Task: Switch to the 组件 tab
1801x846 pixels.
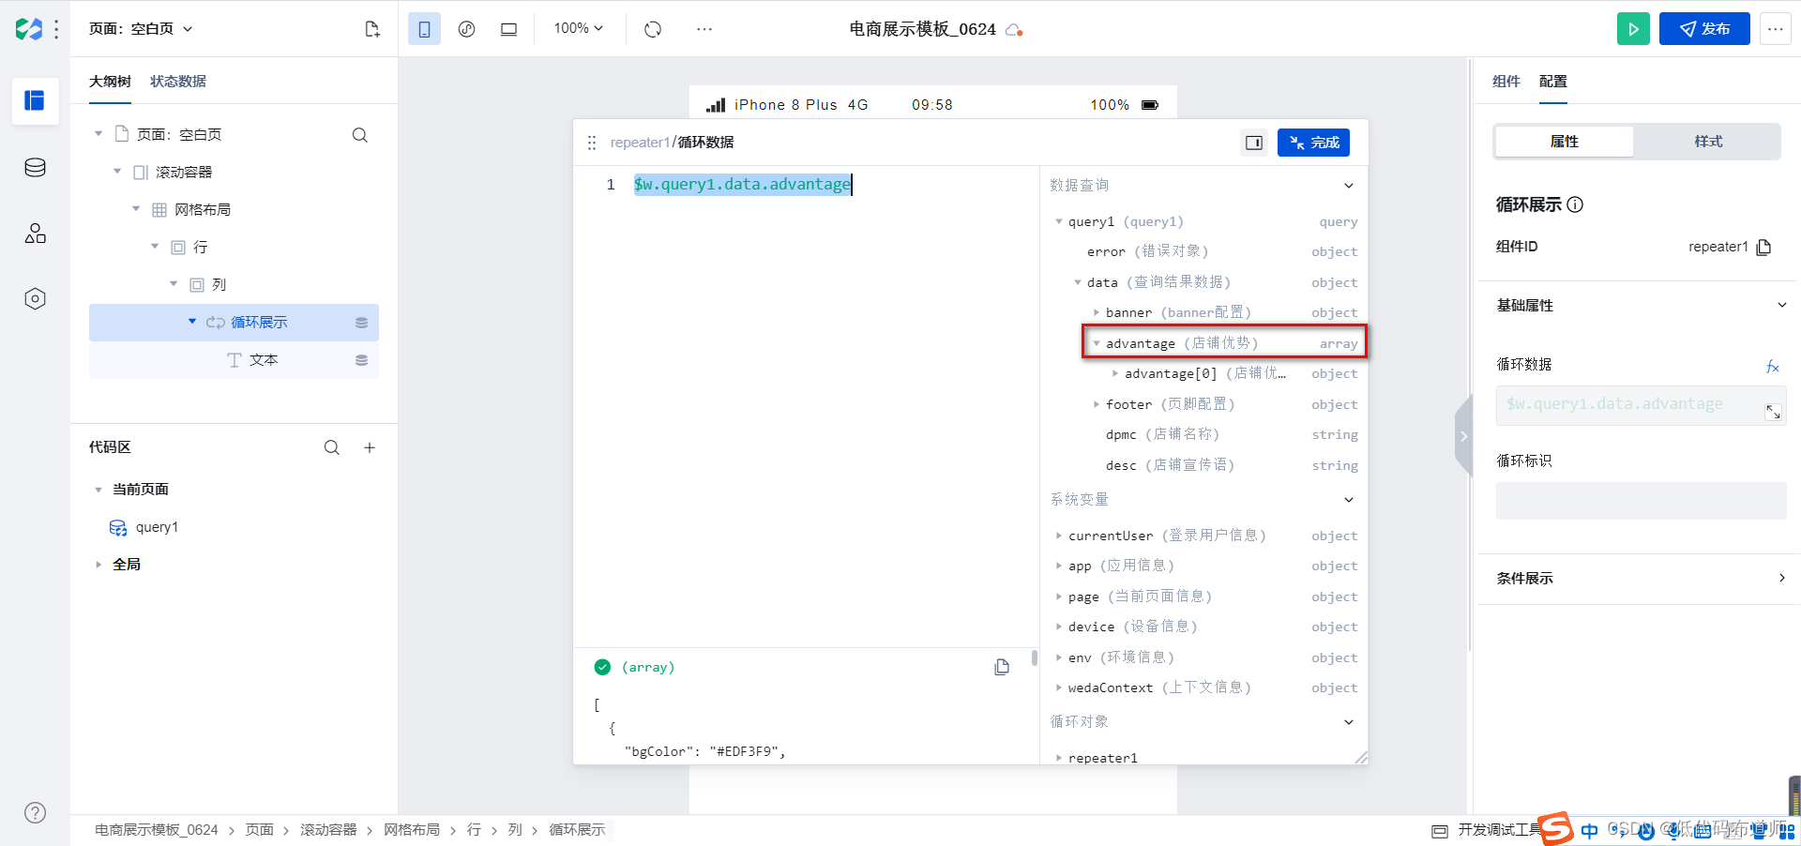Action: (x=1506, y=82)
